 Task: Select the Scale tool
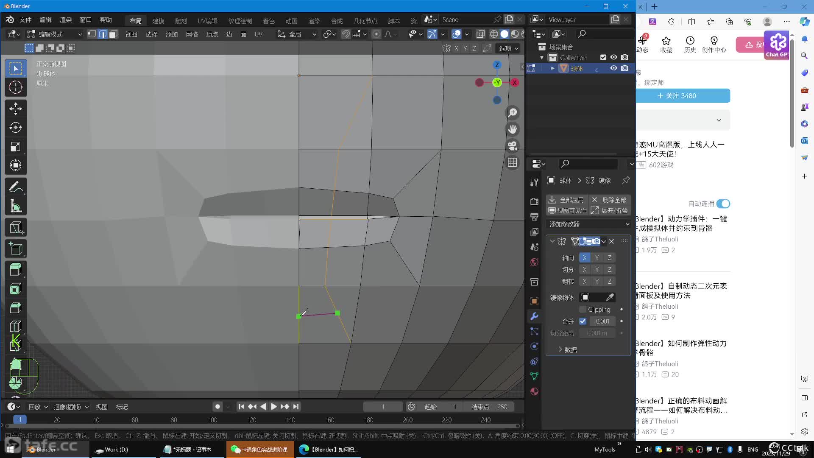coord(16,147)
